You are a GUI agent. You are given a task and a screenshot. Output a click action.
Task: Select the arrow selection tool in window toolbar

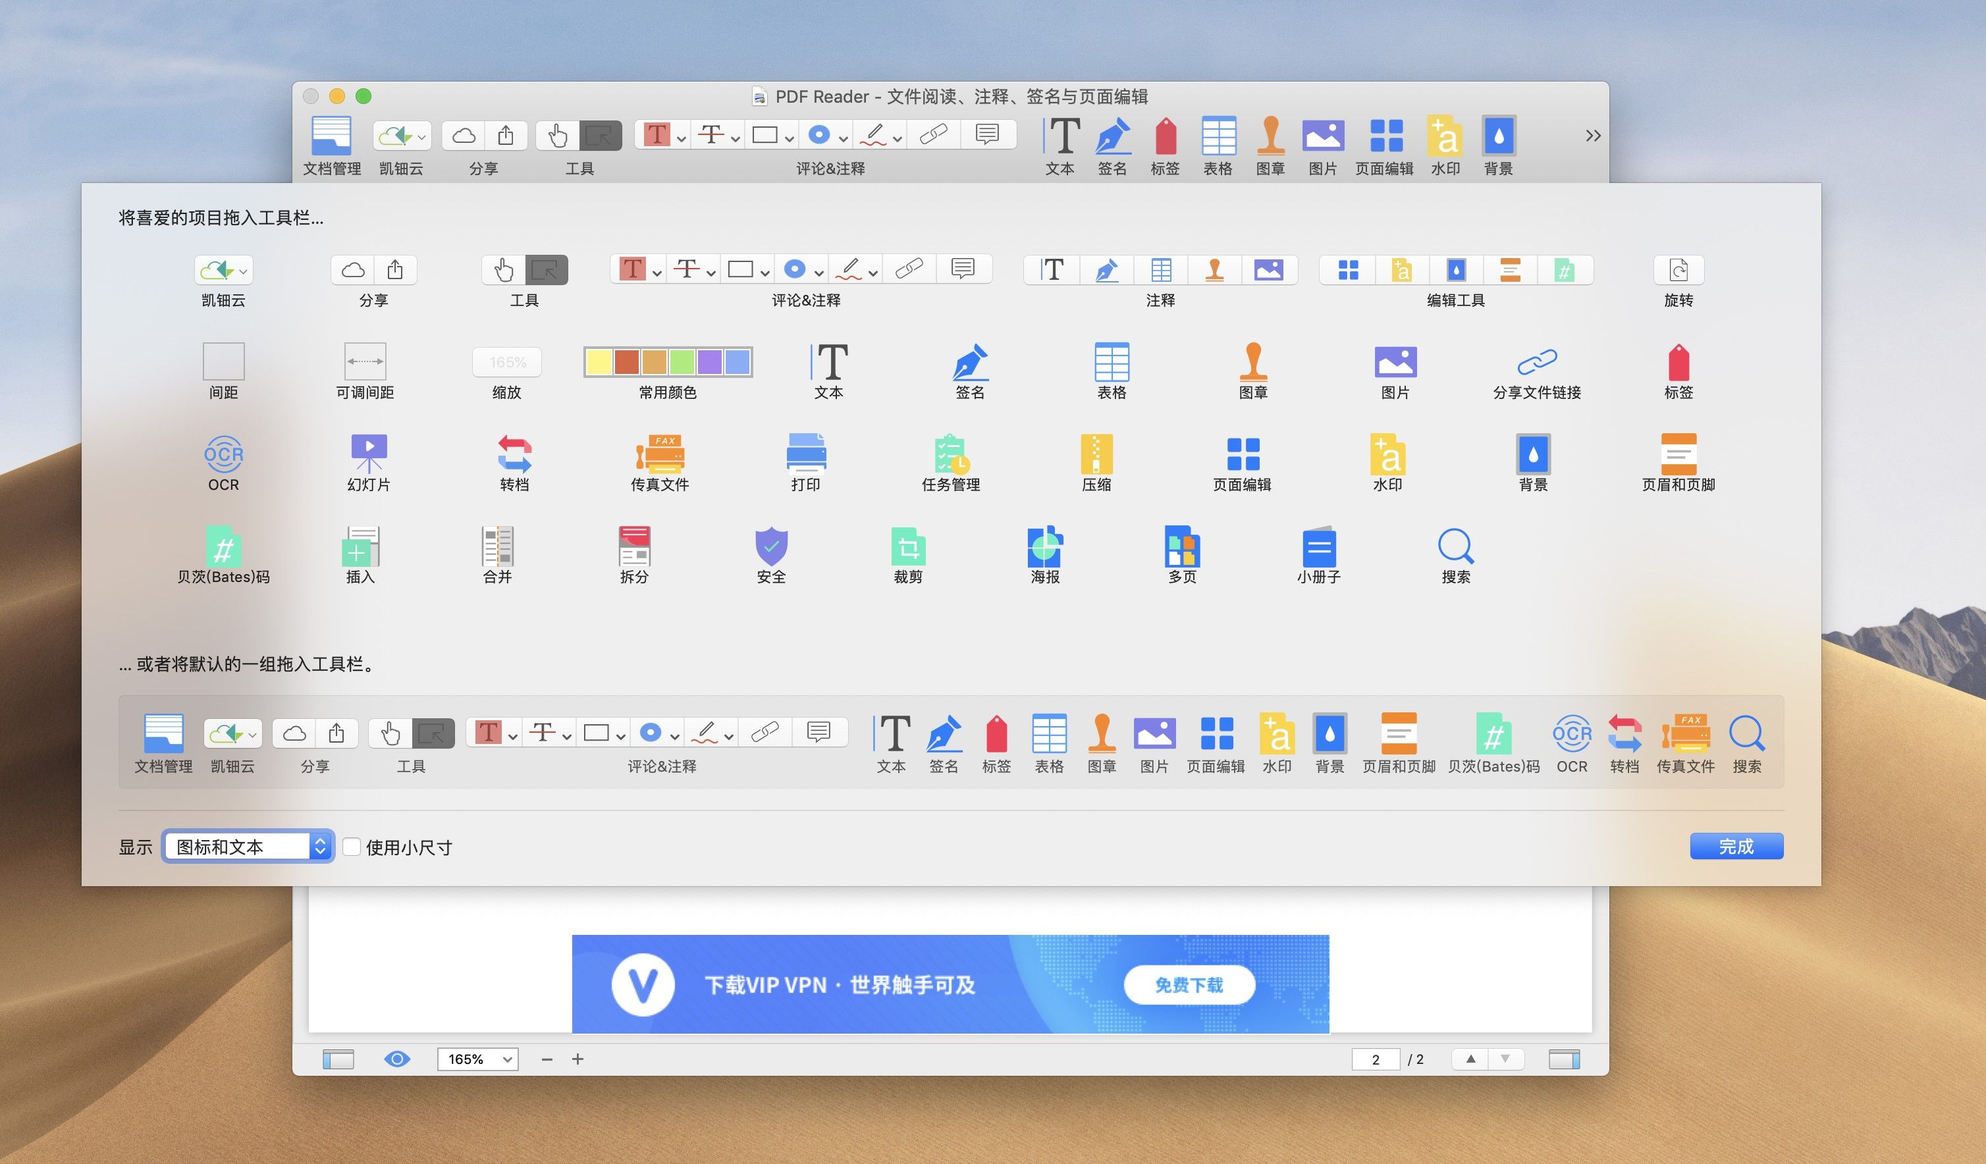601,136
